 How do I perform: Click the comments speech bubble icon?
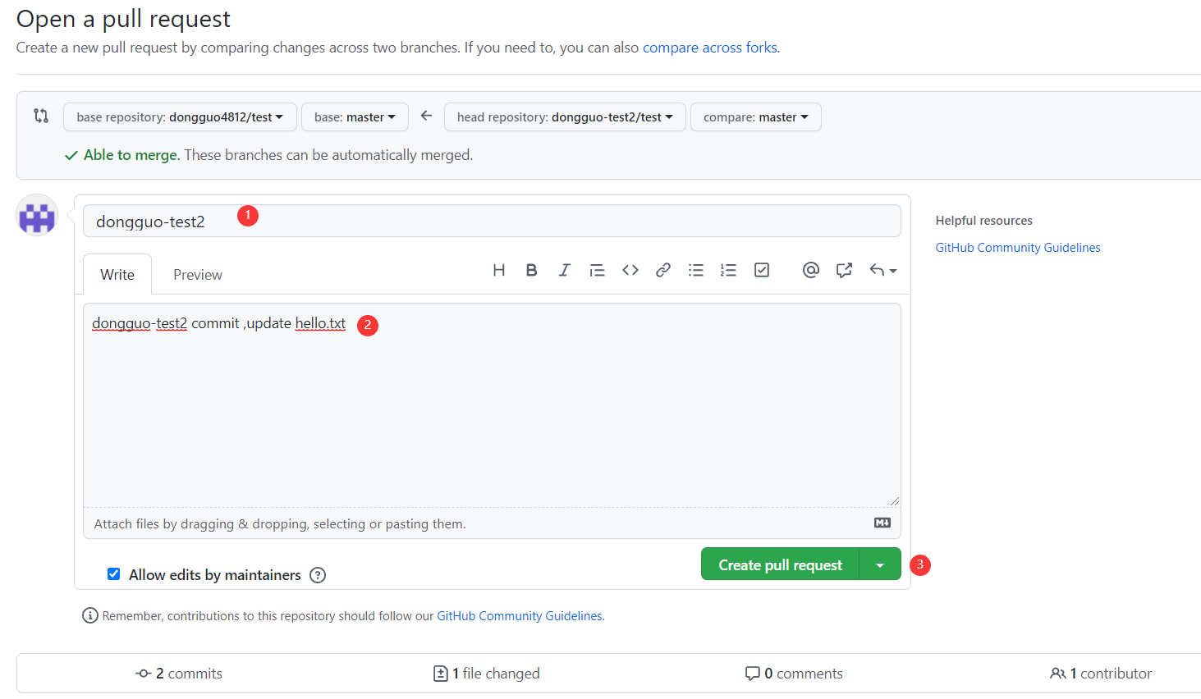pos(752,674)
